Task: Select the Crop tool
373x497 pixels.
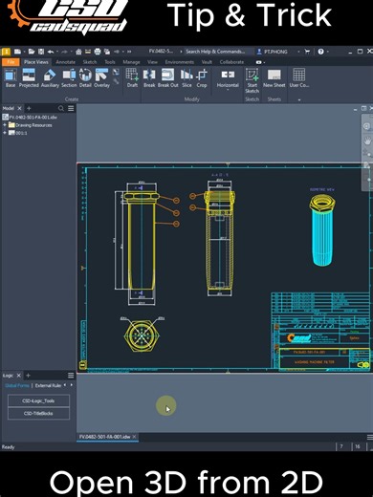Action: pos(202,78)
